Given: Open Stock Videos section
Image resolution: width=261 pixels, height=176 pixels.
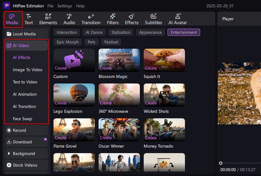Looking at the screenshot, I should tap(27, 165).
